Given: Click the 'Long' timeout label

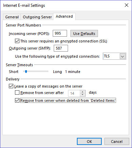Looking at the screenshot, I should (x=57, y=72).
